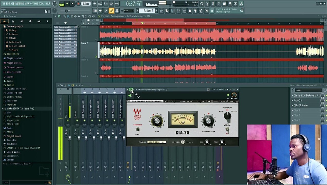Open the EDIT menu
Image resolution: width=327 pixels, height=185 pixels.
[x=8, y=4]
